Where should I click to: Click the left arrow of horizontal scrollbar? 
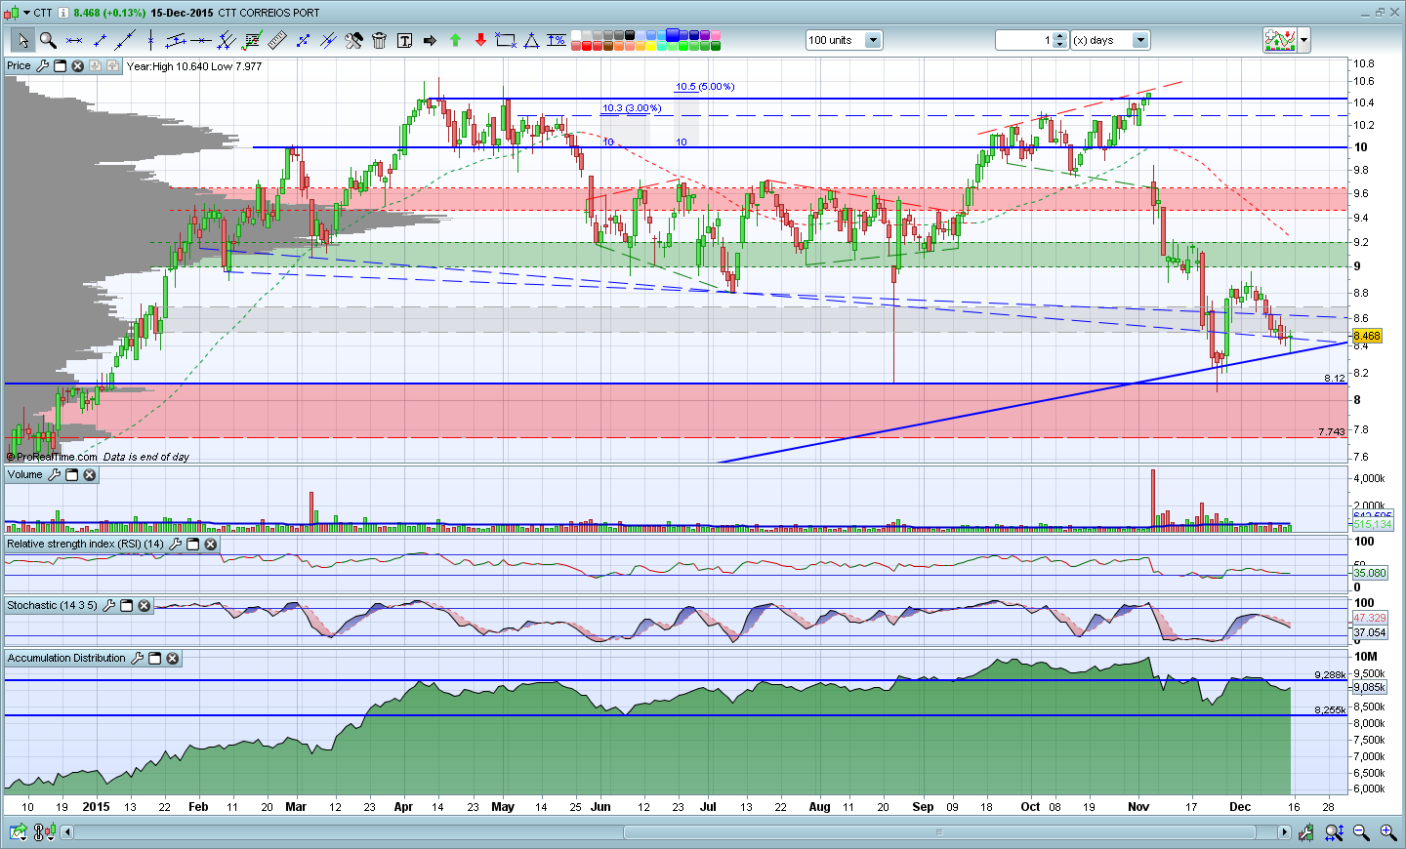click(x=67, y=832)
